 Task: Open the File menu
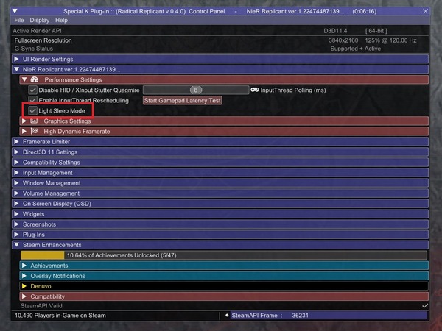(x=18, y=20)
